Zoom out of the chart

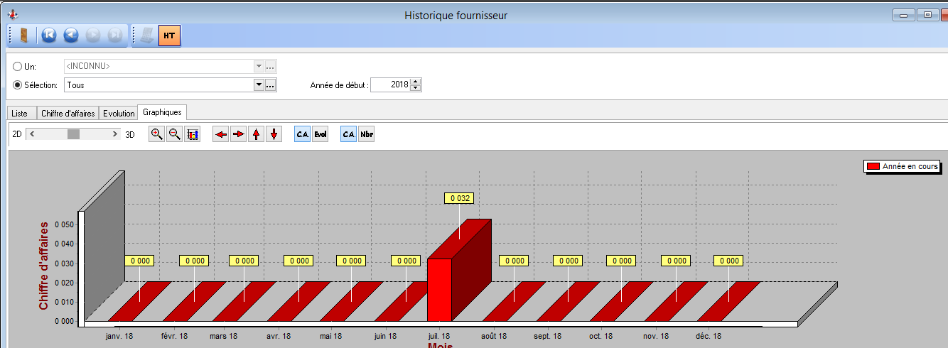pyautogui.click(x=174, y=134)
